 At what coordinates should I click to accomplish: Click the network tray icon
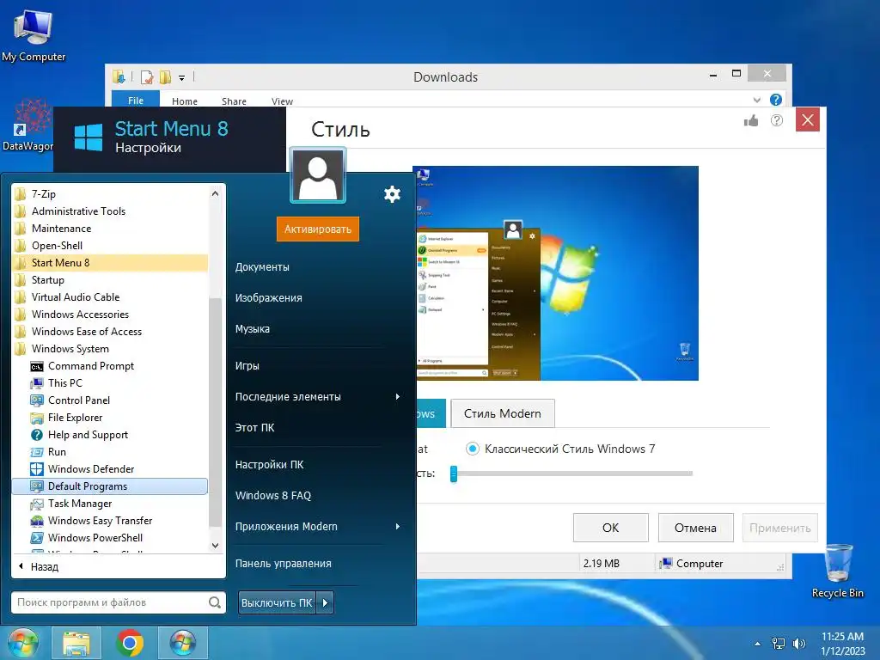pos(779,643)
